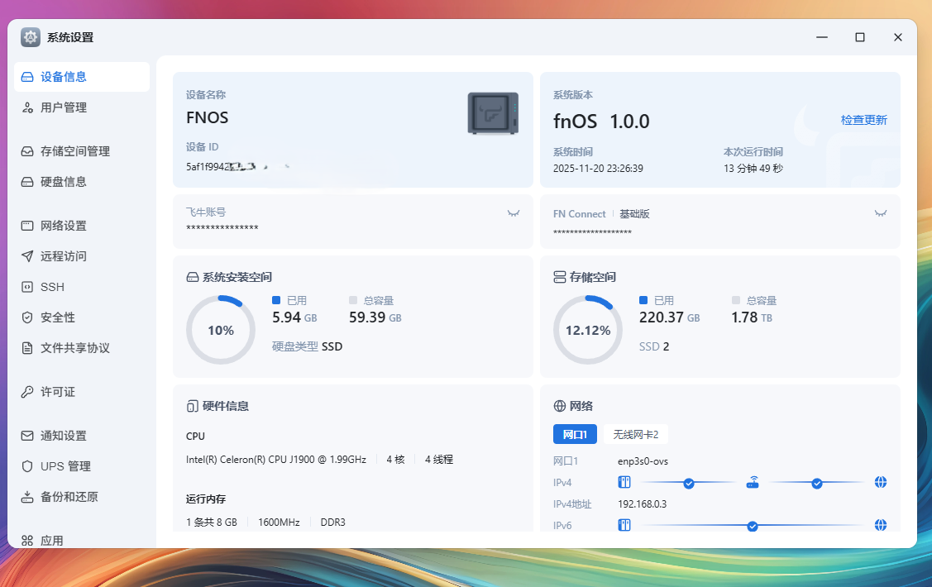Click the security shield icon
Viewport: 932px width, 587px height.
27,317
